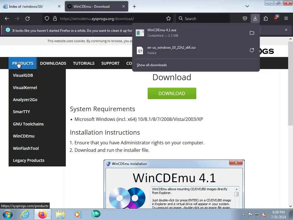Click the Firefox taskbar icon
Image resolution: width=293 pixels, height=220 pixels.
[43, 214]
